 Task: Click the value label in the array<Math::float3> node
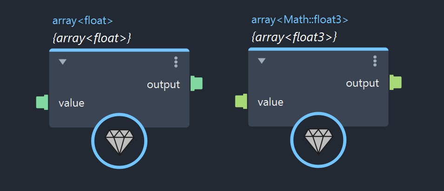click(x=271, y=102)
